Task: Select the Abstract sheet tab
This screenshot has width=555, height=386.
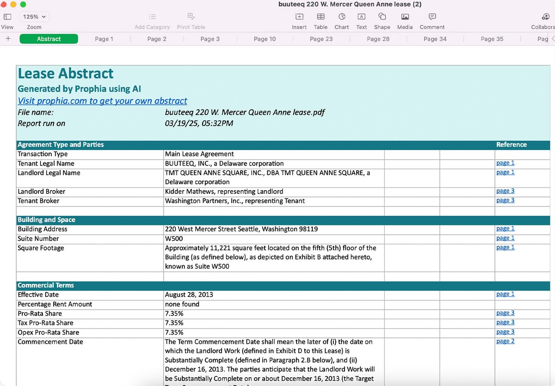Action: (x=49, y=39)
